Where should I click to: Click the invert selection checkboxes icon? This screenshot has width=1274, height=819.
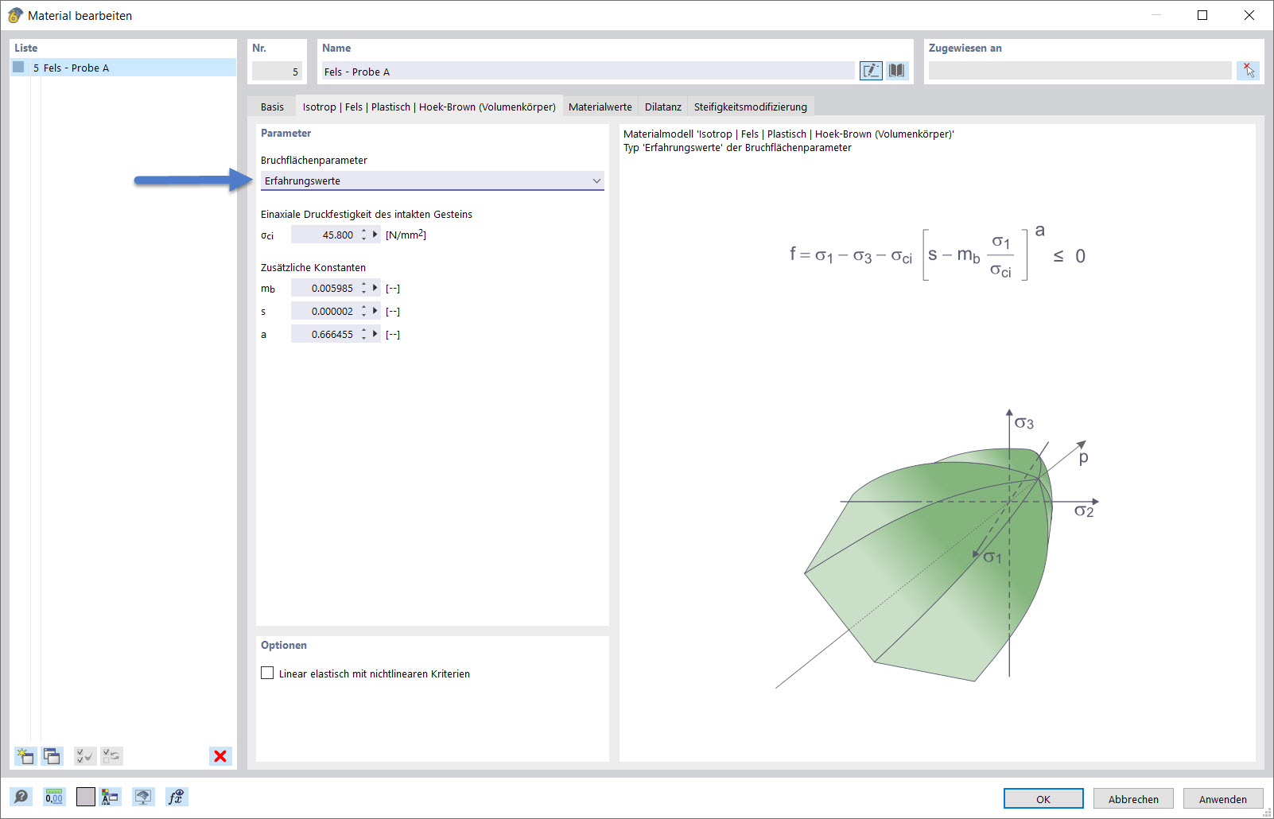(112, 756)
